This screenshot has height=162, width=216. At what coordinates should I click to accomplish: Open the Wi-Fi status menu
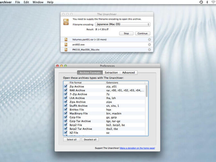click(213, 2)
